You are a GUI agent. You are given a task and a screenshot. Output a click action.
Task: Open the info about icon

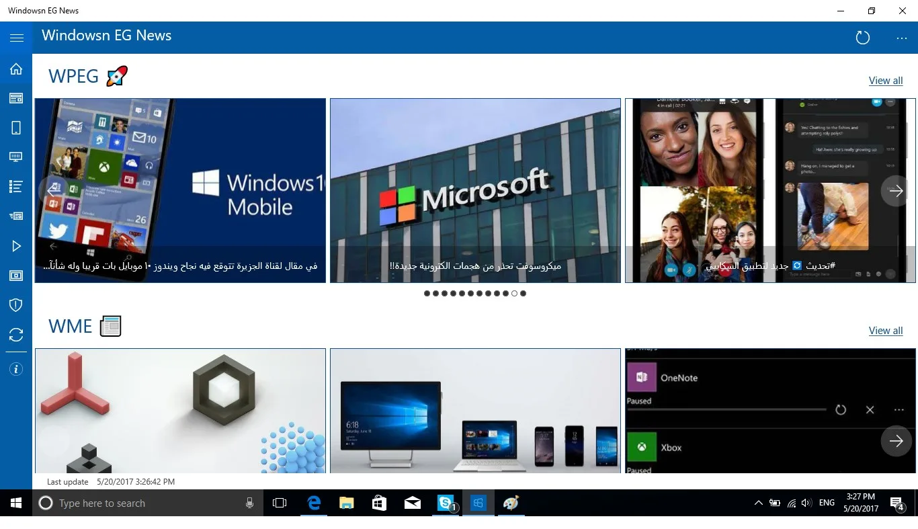click(x=16, y=369)
